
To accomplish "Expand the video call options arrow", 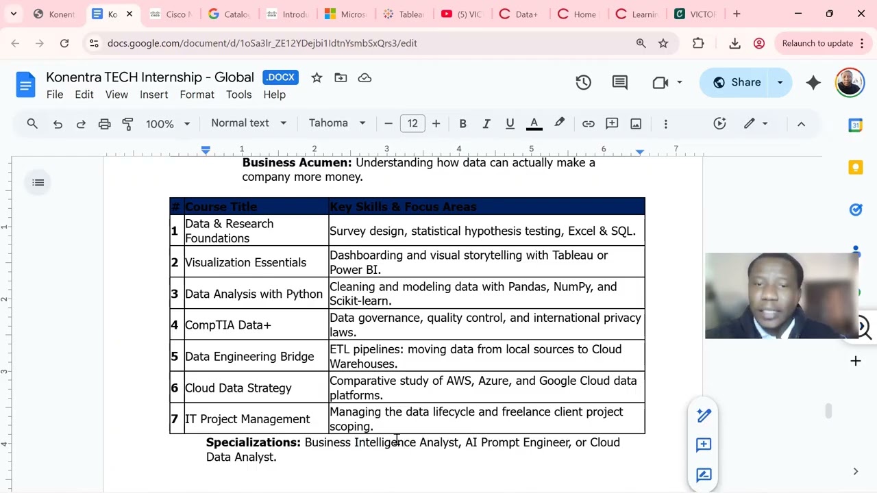I will [x=679, y=83].
